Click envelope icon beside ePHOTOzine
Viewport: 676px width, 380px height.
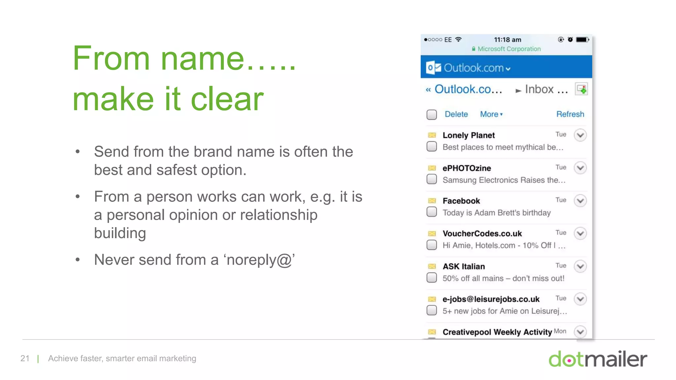coord(432,168)
